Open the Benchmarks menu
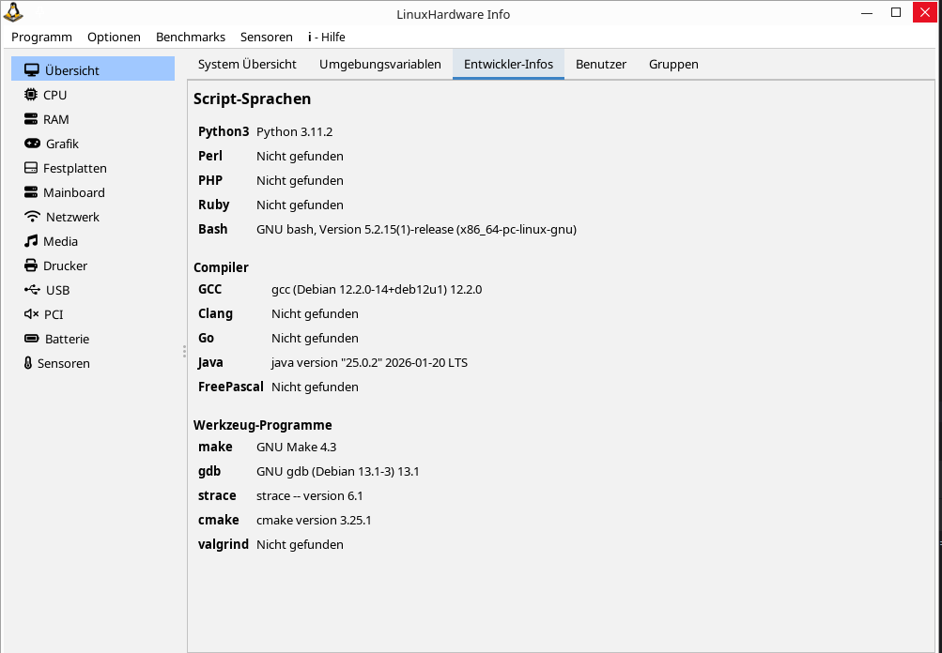This screenshot has width=942, height=653. coord(191,37)
